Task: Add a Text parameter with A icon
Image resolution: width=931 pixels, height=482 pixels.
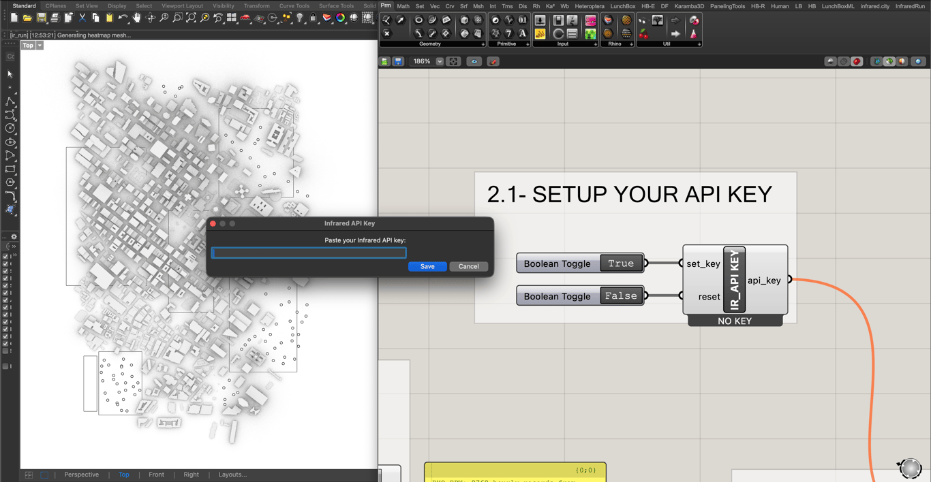Action: 523,33
